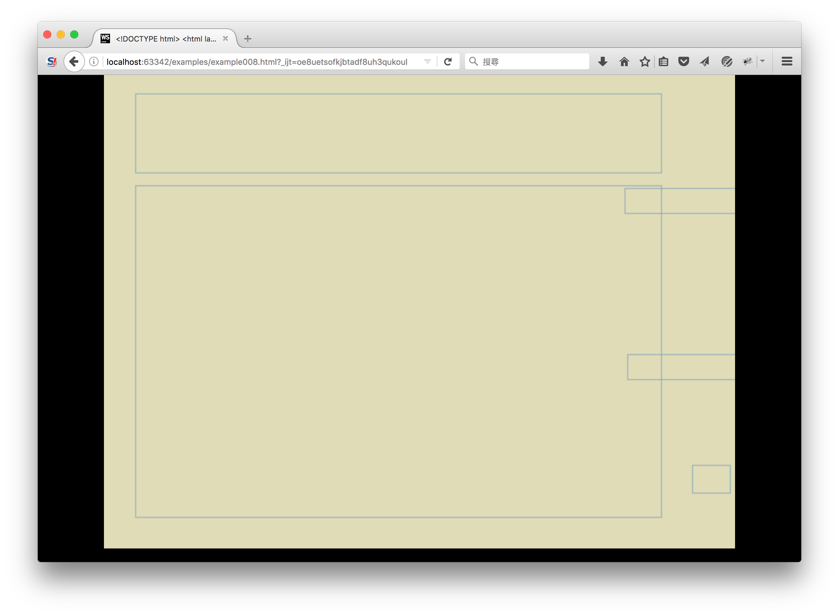Click the green maximize window button
This screenshot has width=839, height=616.
pyautogui.click(x=74, y=35)
